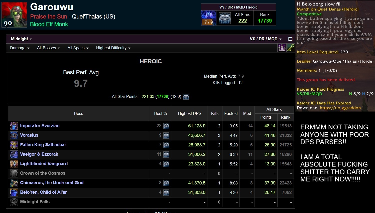The height and width of the screenshot is (213, 375).
Task: Toggle the panel maximize square icon
Action: 290,39
